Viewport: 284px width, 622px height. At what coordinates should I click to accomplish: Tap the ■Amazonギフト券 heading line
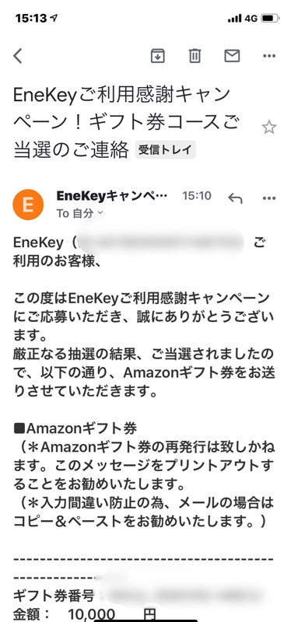point(75,428)
